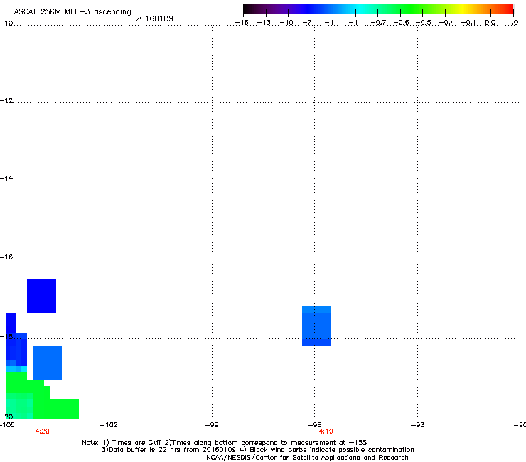
Task: Click the color bar tick label "-0.4"
Action: (446, 23)
